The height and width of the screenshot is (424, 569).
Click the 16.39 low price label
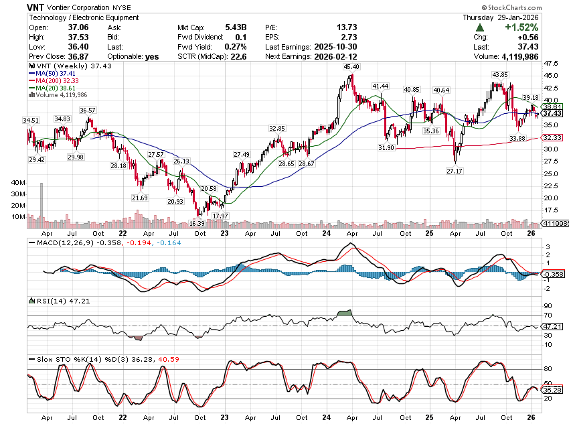tap(197, 223)
